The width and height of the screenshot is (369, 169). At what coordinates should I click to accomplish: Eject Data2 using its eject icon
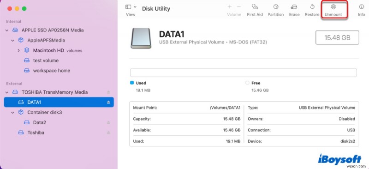108,122
